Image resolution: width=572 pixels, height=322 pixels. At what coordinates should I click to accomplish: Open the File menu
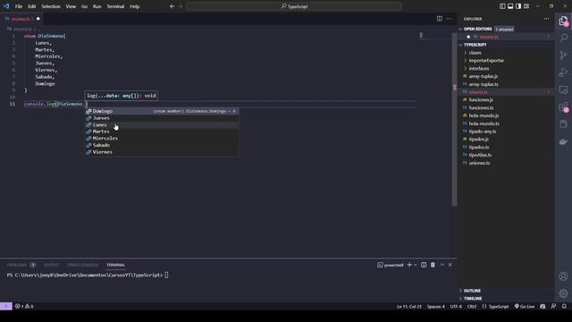click(x=19, y=6)
